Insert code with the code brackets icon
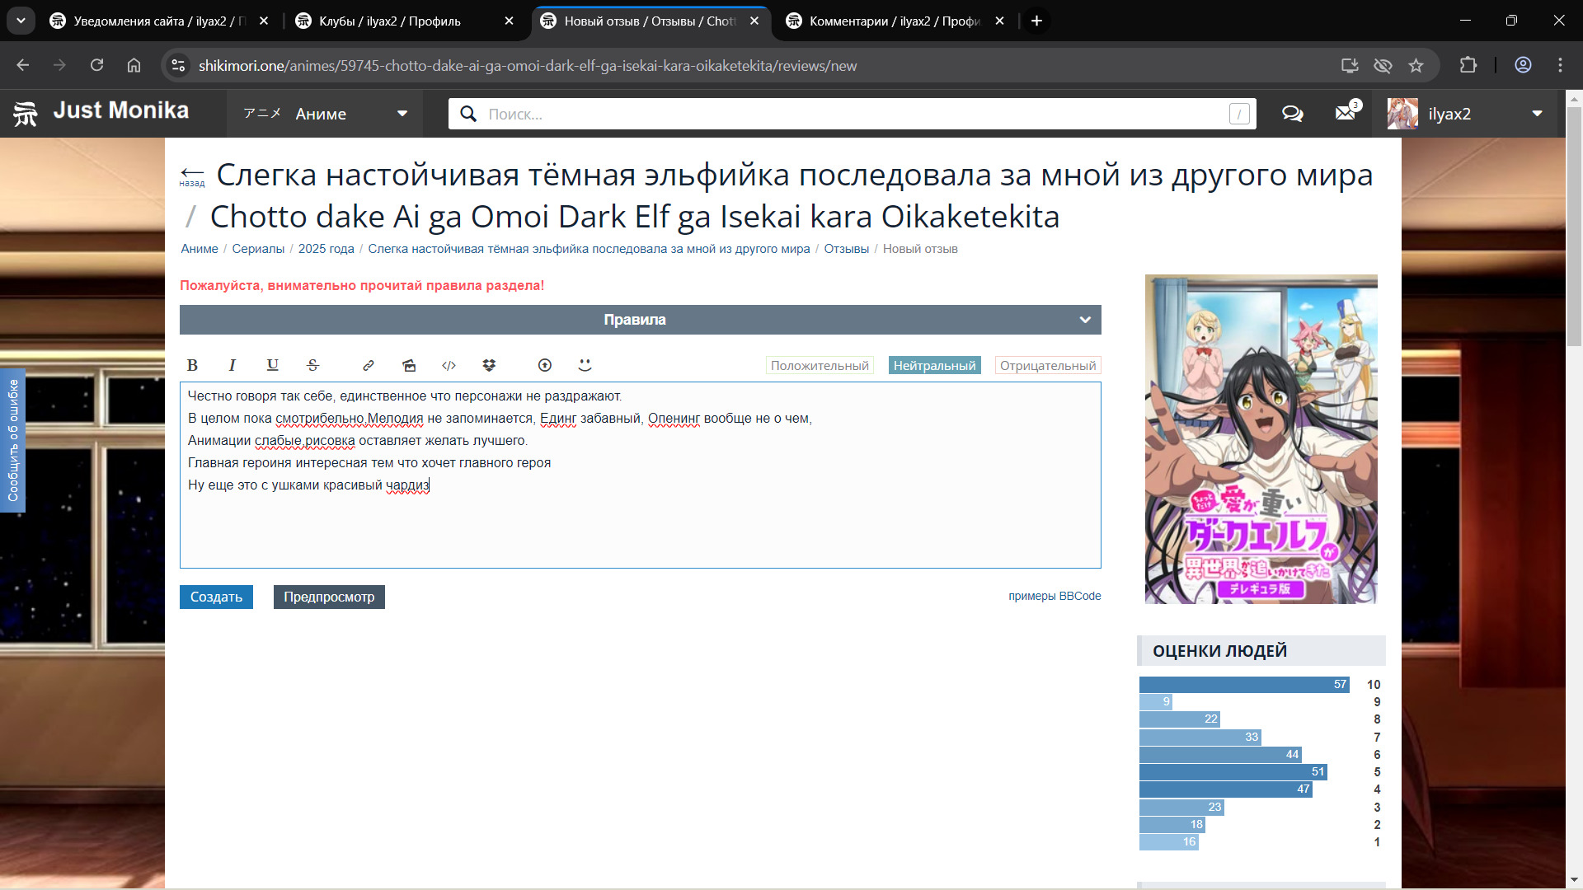The width and height of the screenshot is (1583, 890). pyautogui.click(x=449, y=365)
